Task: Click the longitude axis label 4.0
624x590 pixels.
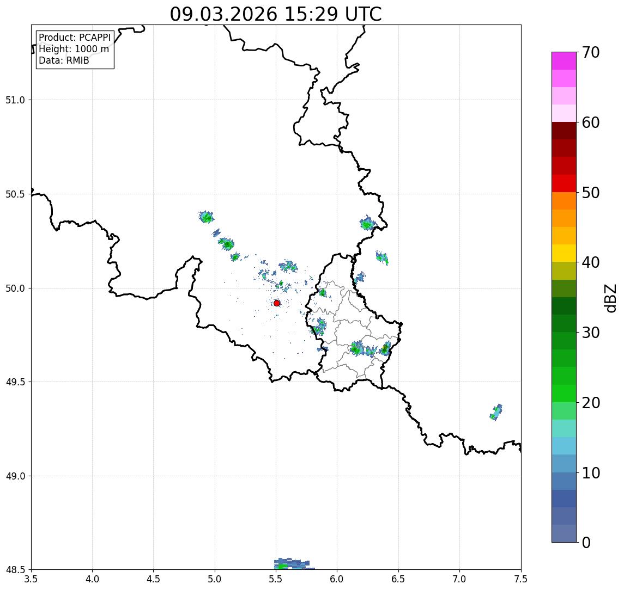Action: pos(92,579)
